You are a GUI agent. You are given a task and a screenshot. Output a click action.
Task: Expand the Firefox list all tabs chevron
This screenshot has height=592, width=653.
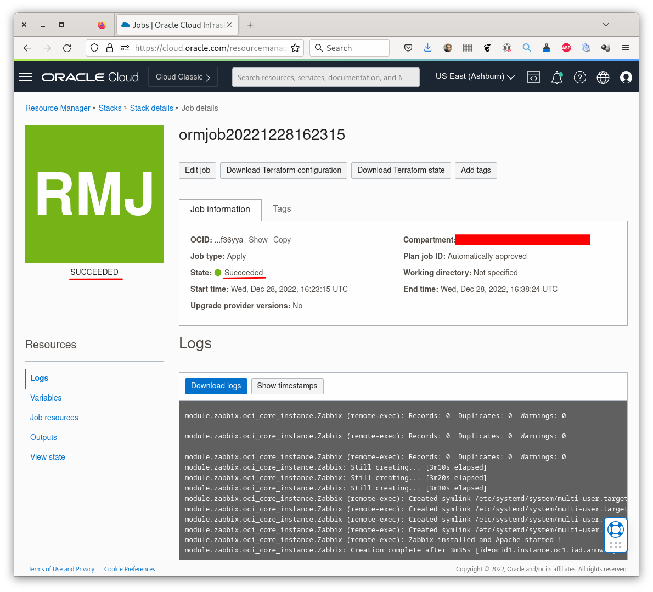click(606, 25)
